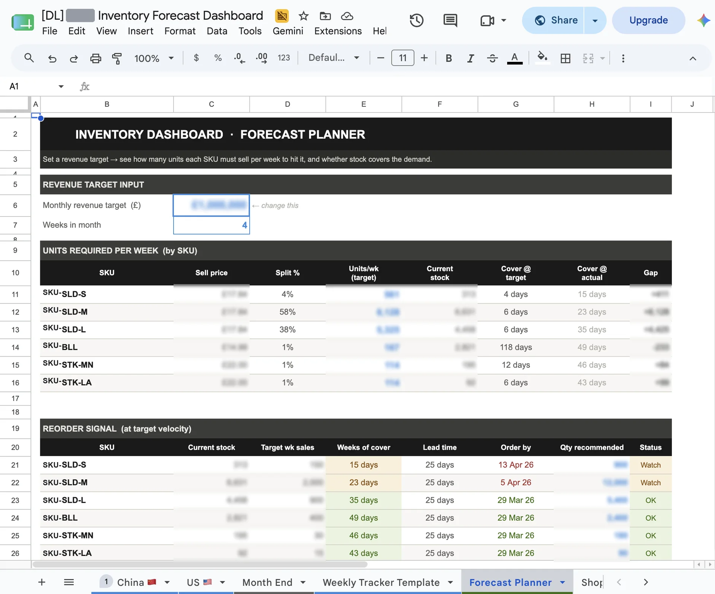Viewport: 715px width, 594px height.
Task: Move the document to a folder
Action: pyautogui.click(x=325, y=16)
